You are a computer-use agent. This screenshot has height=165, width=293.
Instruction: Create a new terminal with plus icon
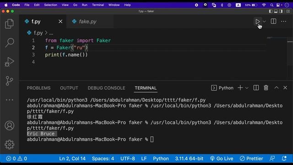(240, 88)
